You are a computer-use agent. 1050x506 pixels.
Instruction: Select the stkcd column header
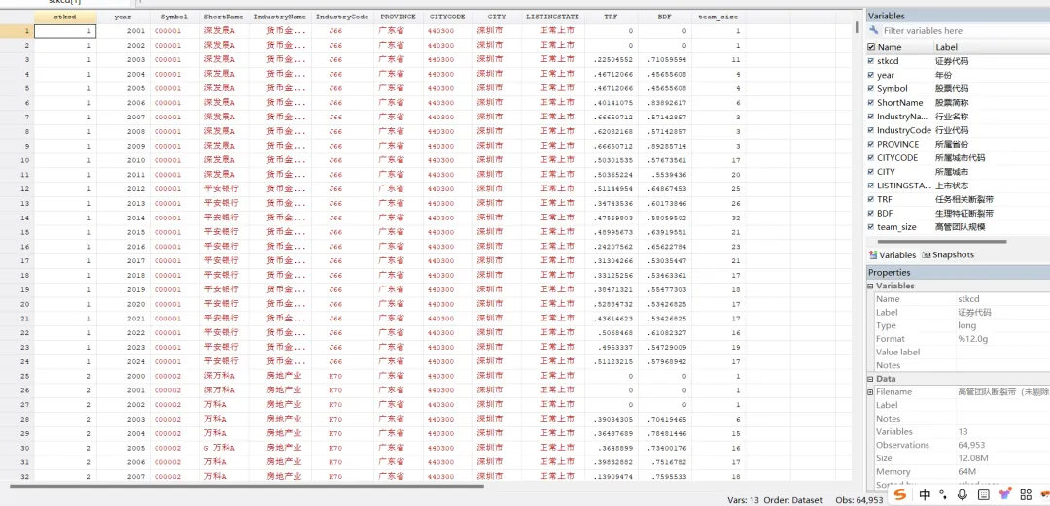click(x=64, y=17)
